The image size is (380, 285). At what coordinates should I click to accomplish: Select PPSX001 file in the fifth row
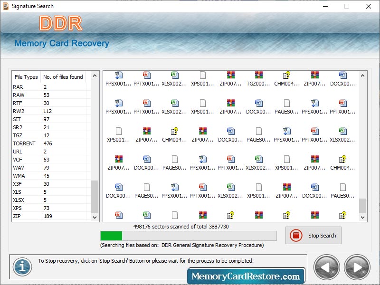click(x=174, y=191)
